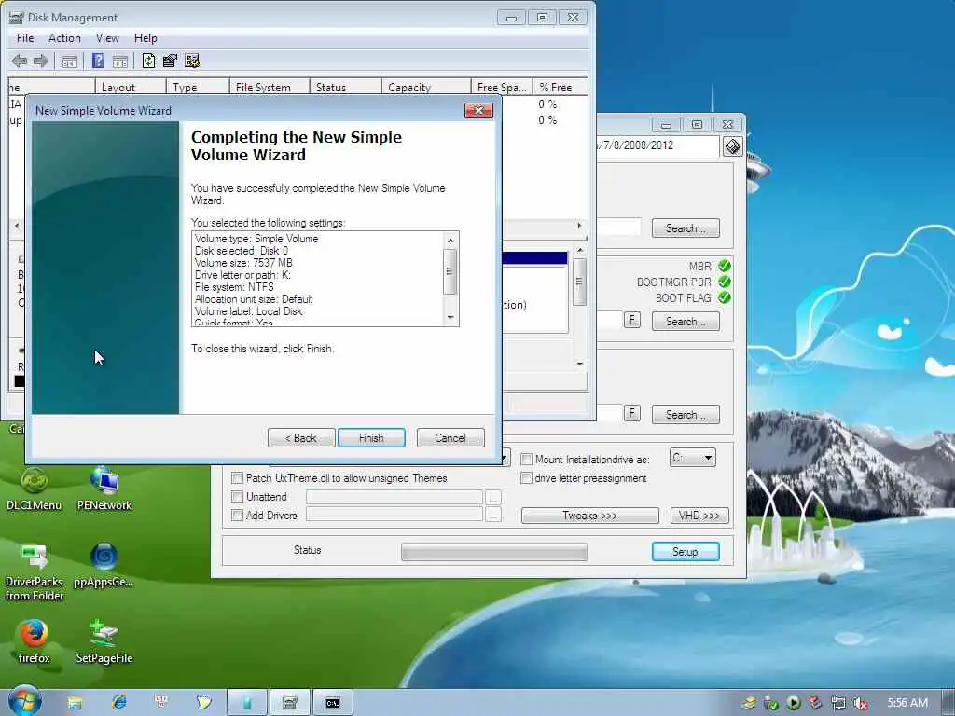
Task: Click the disk icon beside the 7/8/2008/2012 field
Action: point(733,146)
